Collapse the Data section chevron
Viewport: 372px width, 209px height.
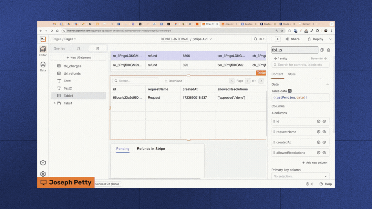[327, 85]
